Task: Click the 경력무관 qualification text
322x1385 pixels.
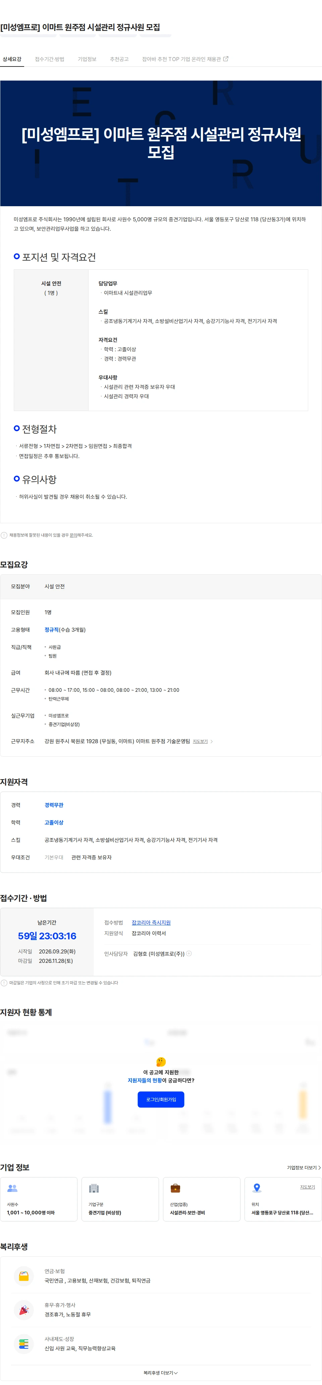Action: pyautogui.click(x=54, y=805)
